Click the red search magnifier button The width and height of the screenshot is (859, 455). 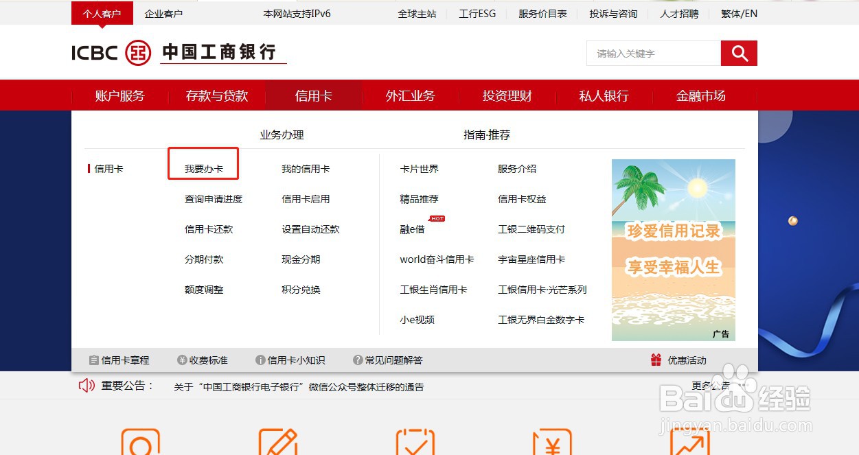point(739,54)
